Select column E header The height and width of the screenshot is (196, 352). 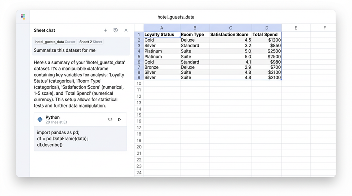point(296,28)
